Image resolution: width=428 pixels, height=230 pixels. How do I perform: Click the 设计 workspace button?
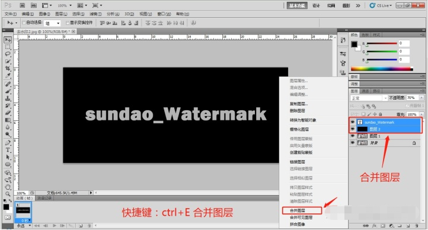(x=316, y=5)
